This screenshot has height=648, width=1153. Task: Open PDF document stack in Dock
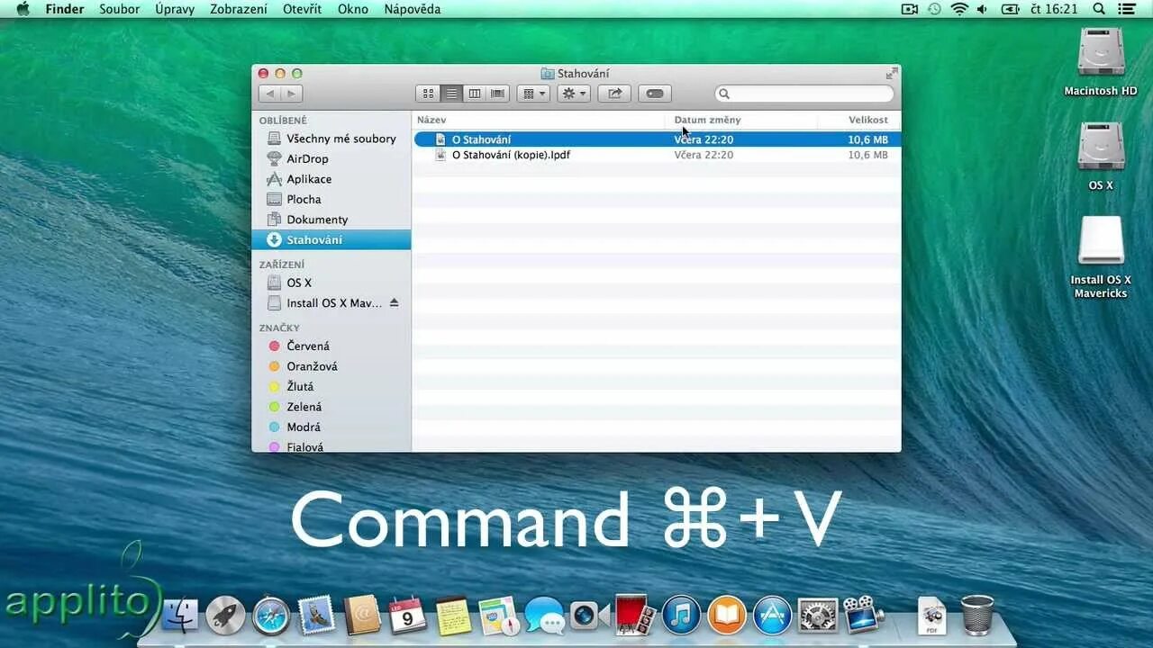click(931, 616)
